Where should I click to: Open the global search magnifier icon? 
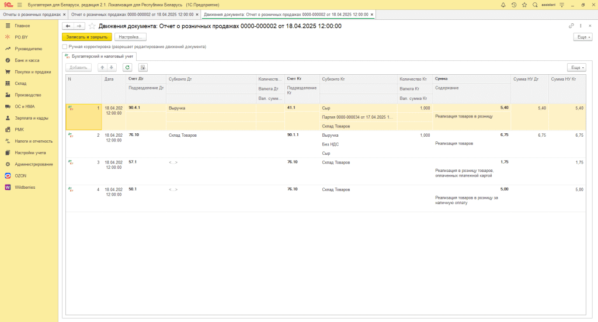pos(535,5)
